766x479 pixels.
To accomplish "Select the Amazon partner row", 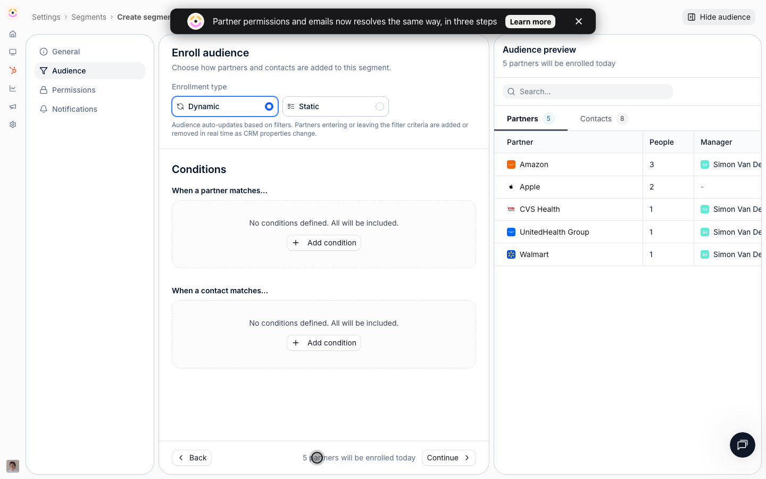I will click(x=628, y=164).
